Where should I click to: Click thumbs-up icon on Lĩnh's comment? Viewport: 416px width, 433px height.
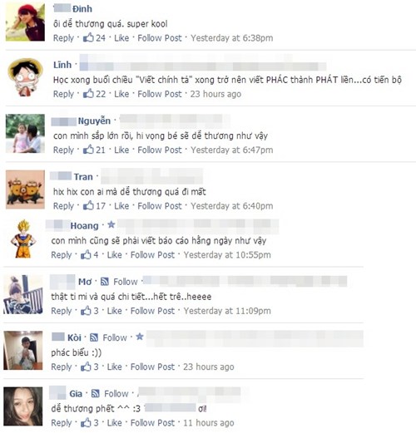(88, 93)
